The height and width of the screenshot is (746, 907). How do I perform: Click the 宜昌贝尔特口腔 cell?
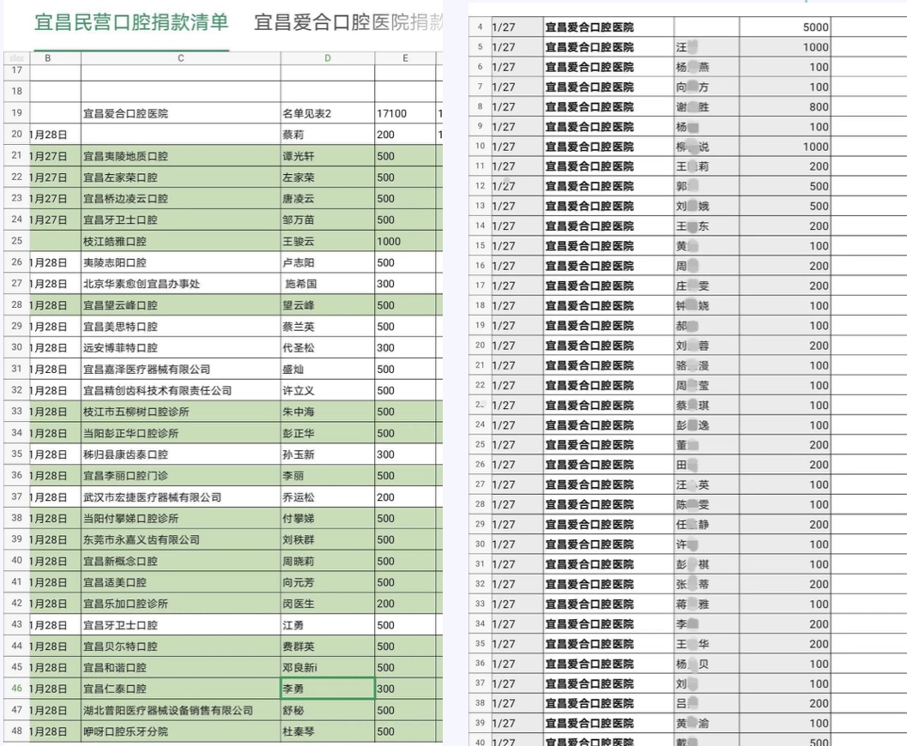pyautogui.click(x=181, y=647)
